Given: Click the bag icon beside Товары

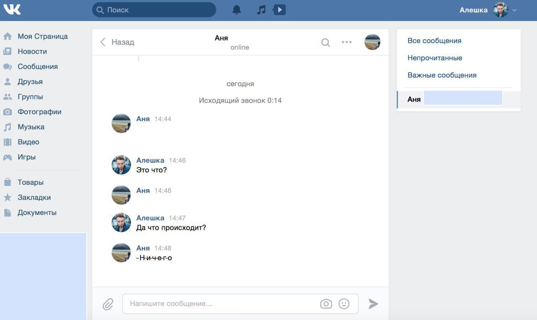Looking at the screenshot, I should (x=8, y=182).
